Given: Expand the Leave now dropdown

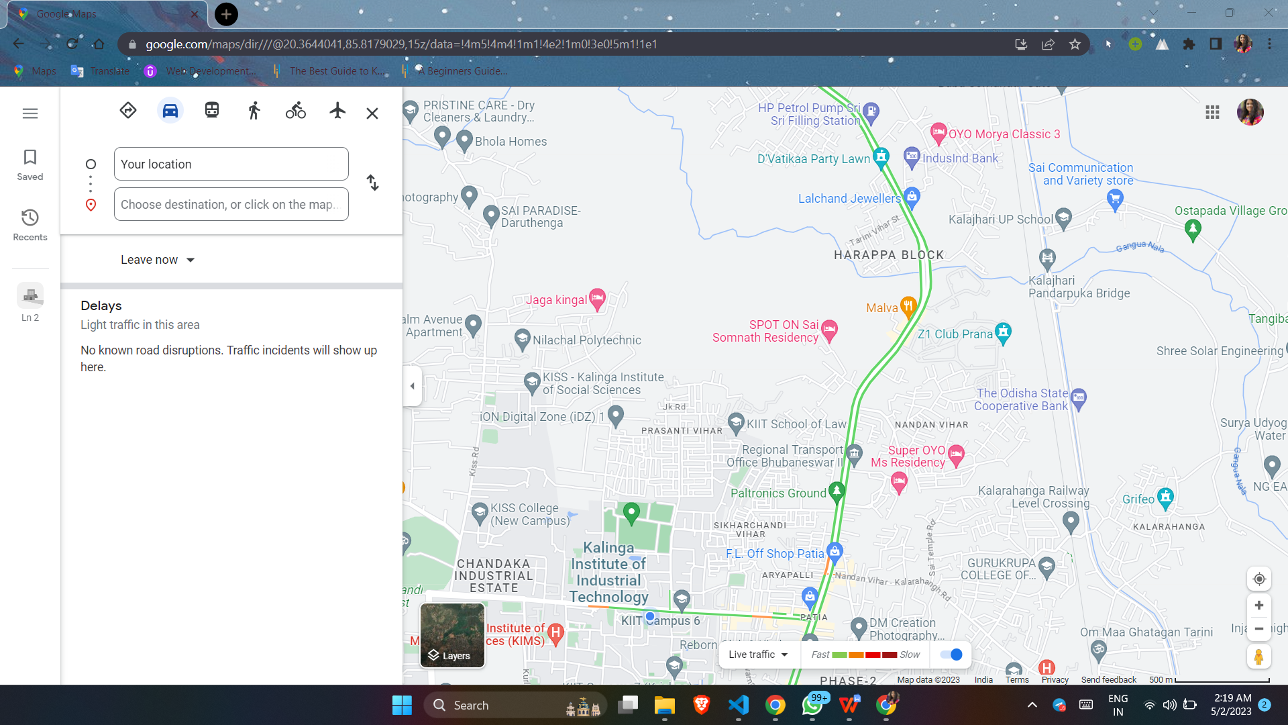Looking at the screenshot, I should [158, 260].
